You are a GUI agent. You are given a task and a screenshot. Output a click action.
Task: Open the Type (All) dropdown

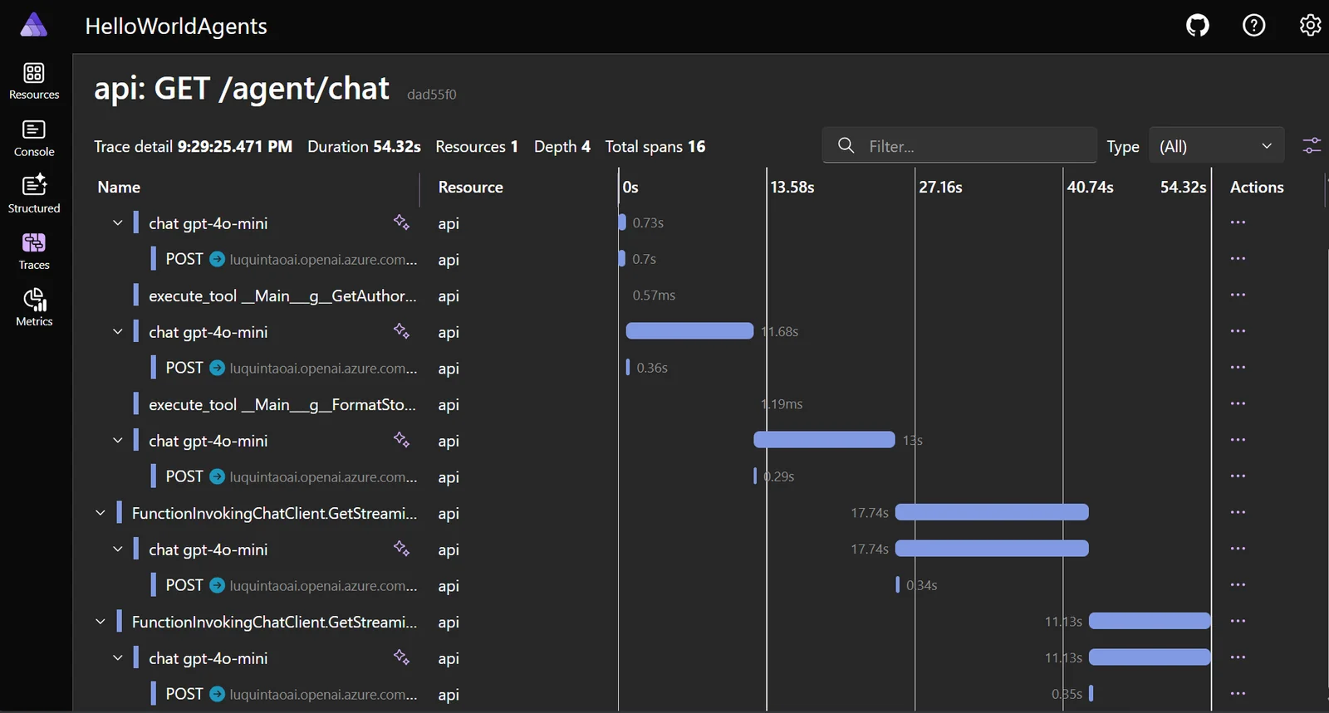click(x=1216, y=146)
